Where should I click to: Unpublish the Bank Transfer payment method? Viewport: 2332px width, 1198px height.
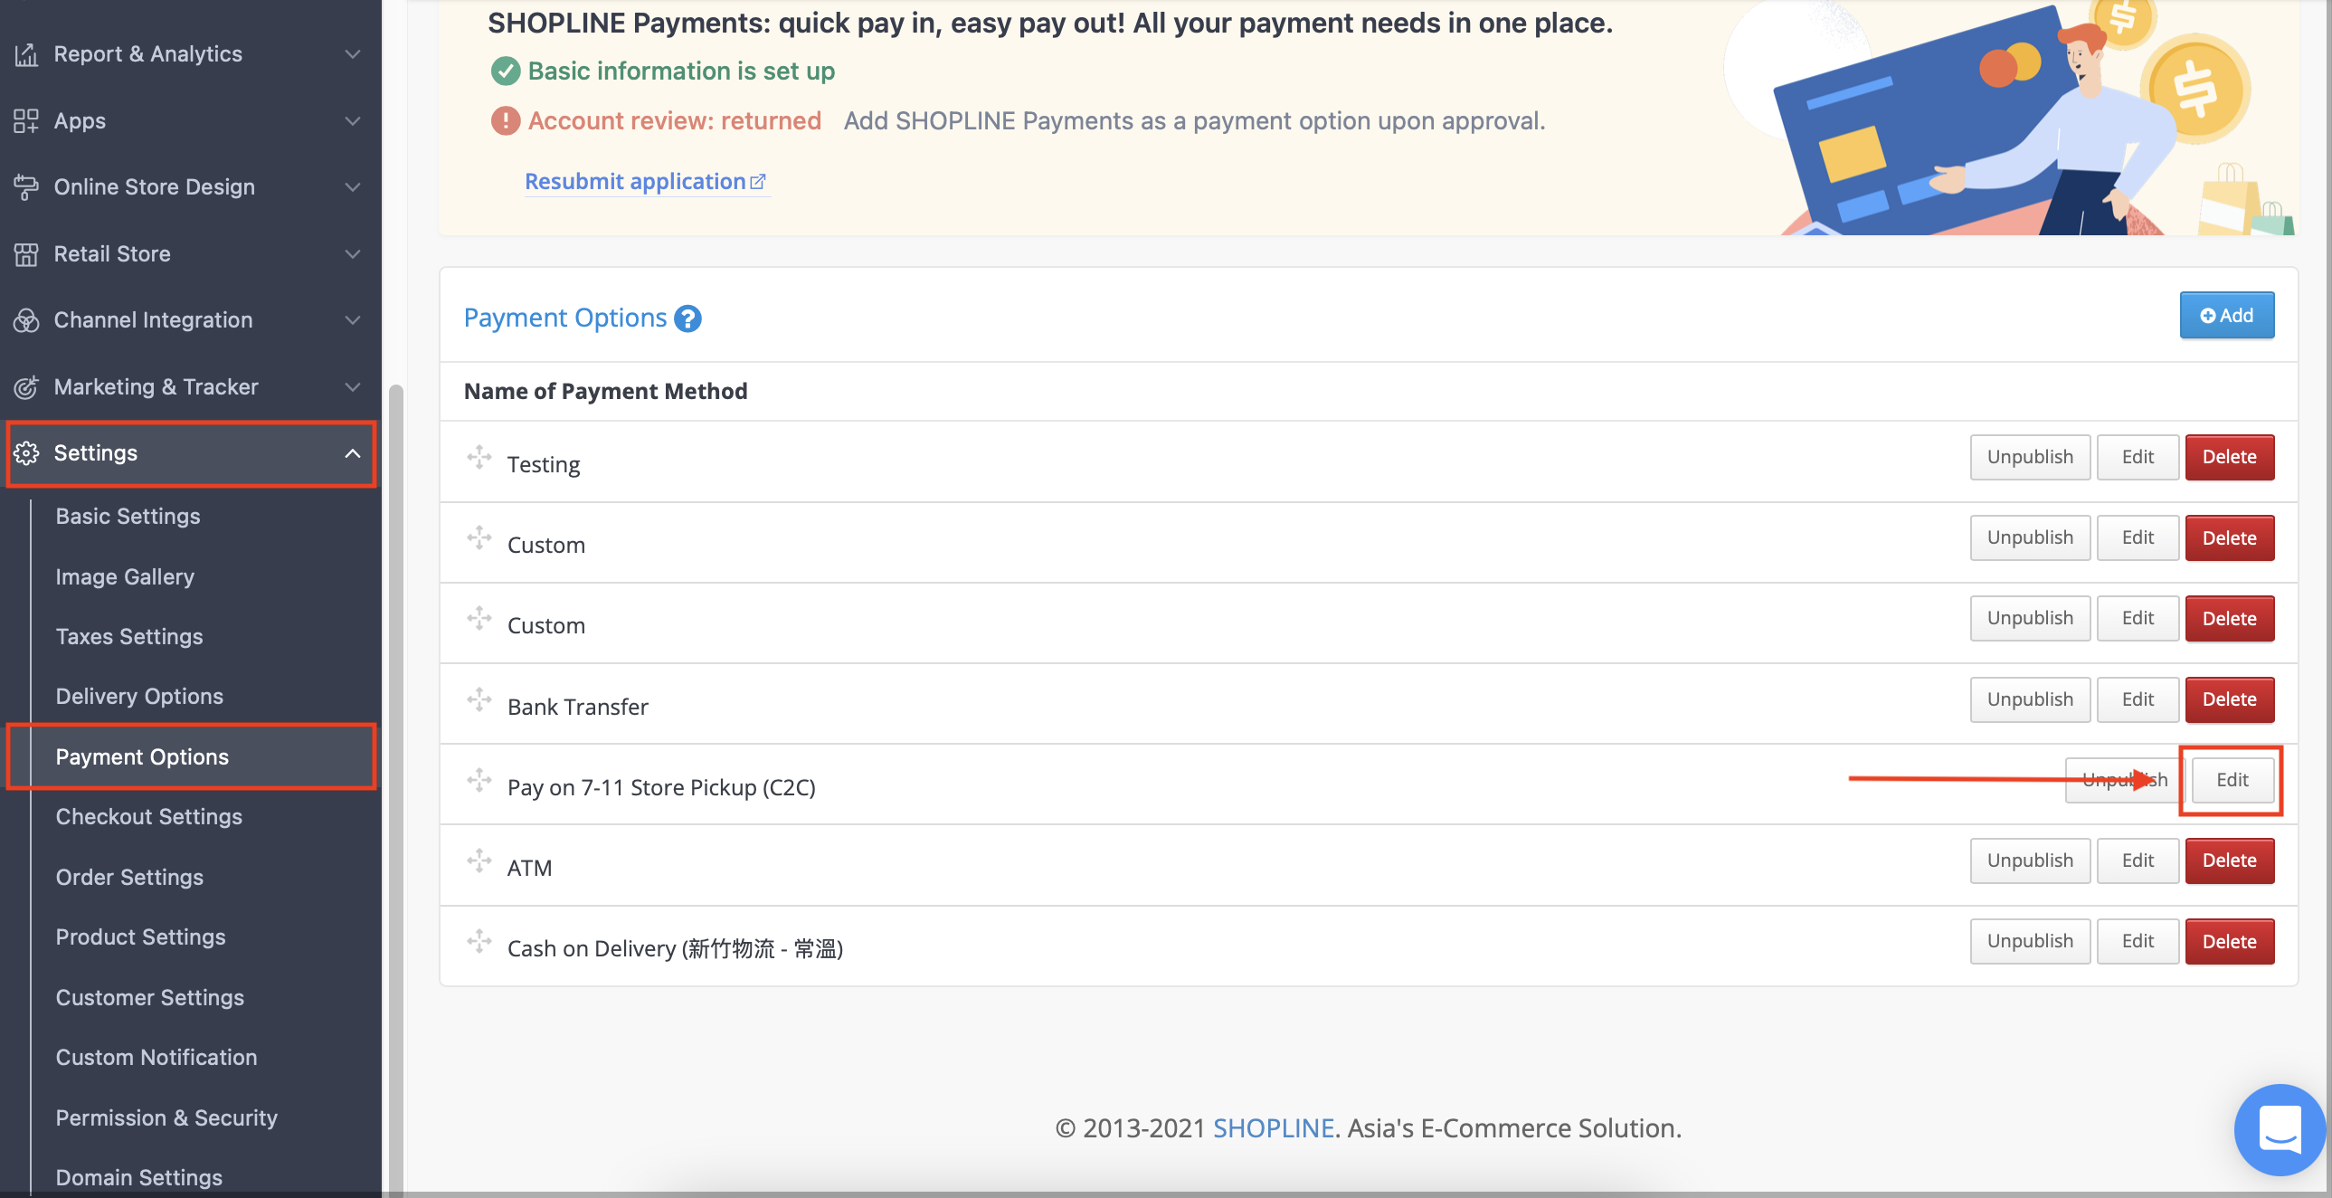pyautogui.click(x=2030, y=699)
